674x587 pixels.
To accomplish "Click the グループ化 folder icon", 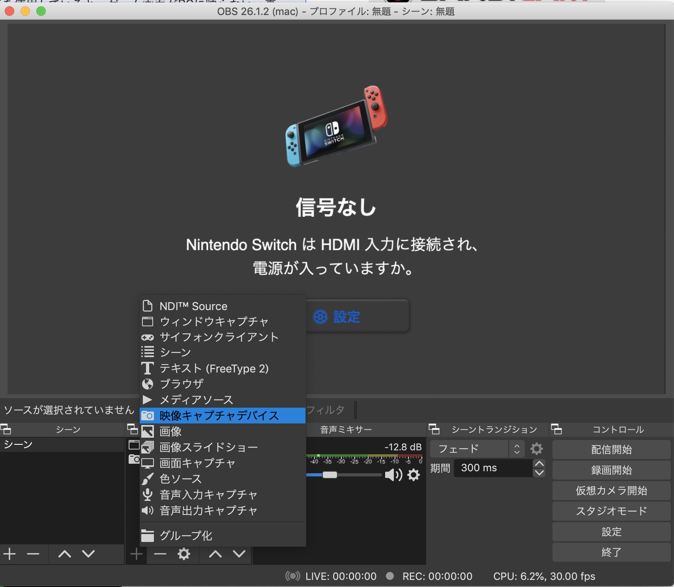I will pos(148,536).
